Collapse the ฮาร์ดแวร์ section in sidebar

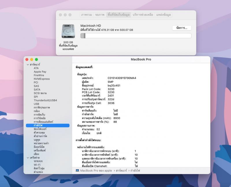(x=28, y=64)
